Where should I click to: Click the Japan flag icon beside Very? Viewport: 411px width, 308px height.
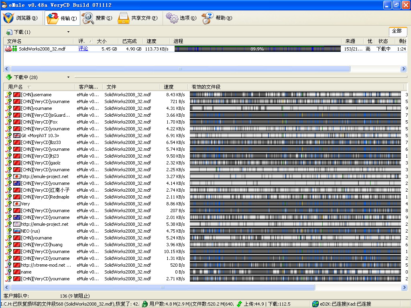pos(17,203)
